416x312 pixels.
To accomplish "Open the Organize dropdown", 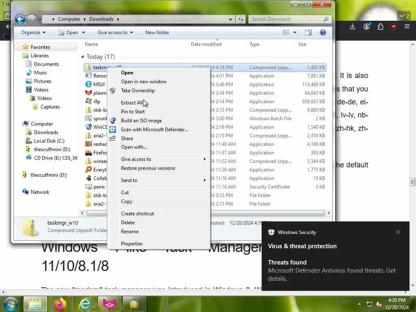I will click(33, 32).
